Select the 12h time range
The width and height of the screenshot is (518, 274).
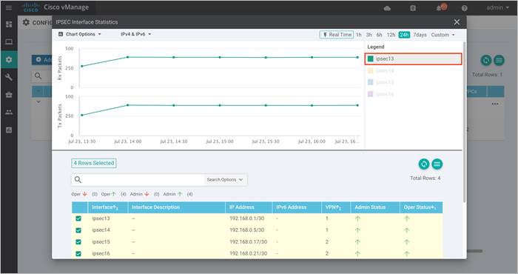coord(391,35)
